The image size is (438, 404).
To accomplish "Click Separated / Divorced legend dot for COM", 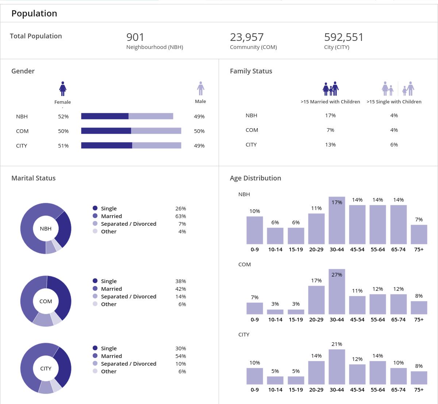I will tap(95, 296).
